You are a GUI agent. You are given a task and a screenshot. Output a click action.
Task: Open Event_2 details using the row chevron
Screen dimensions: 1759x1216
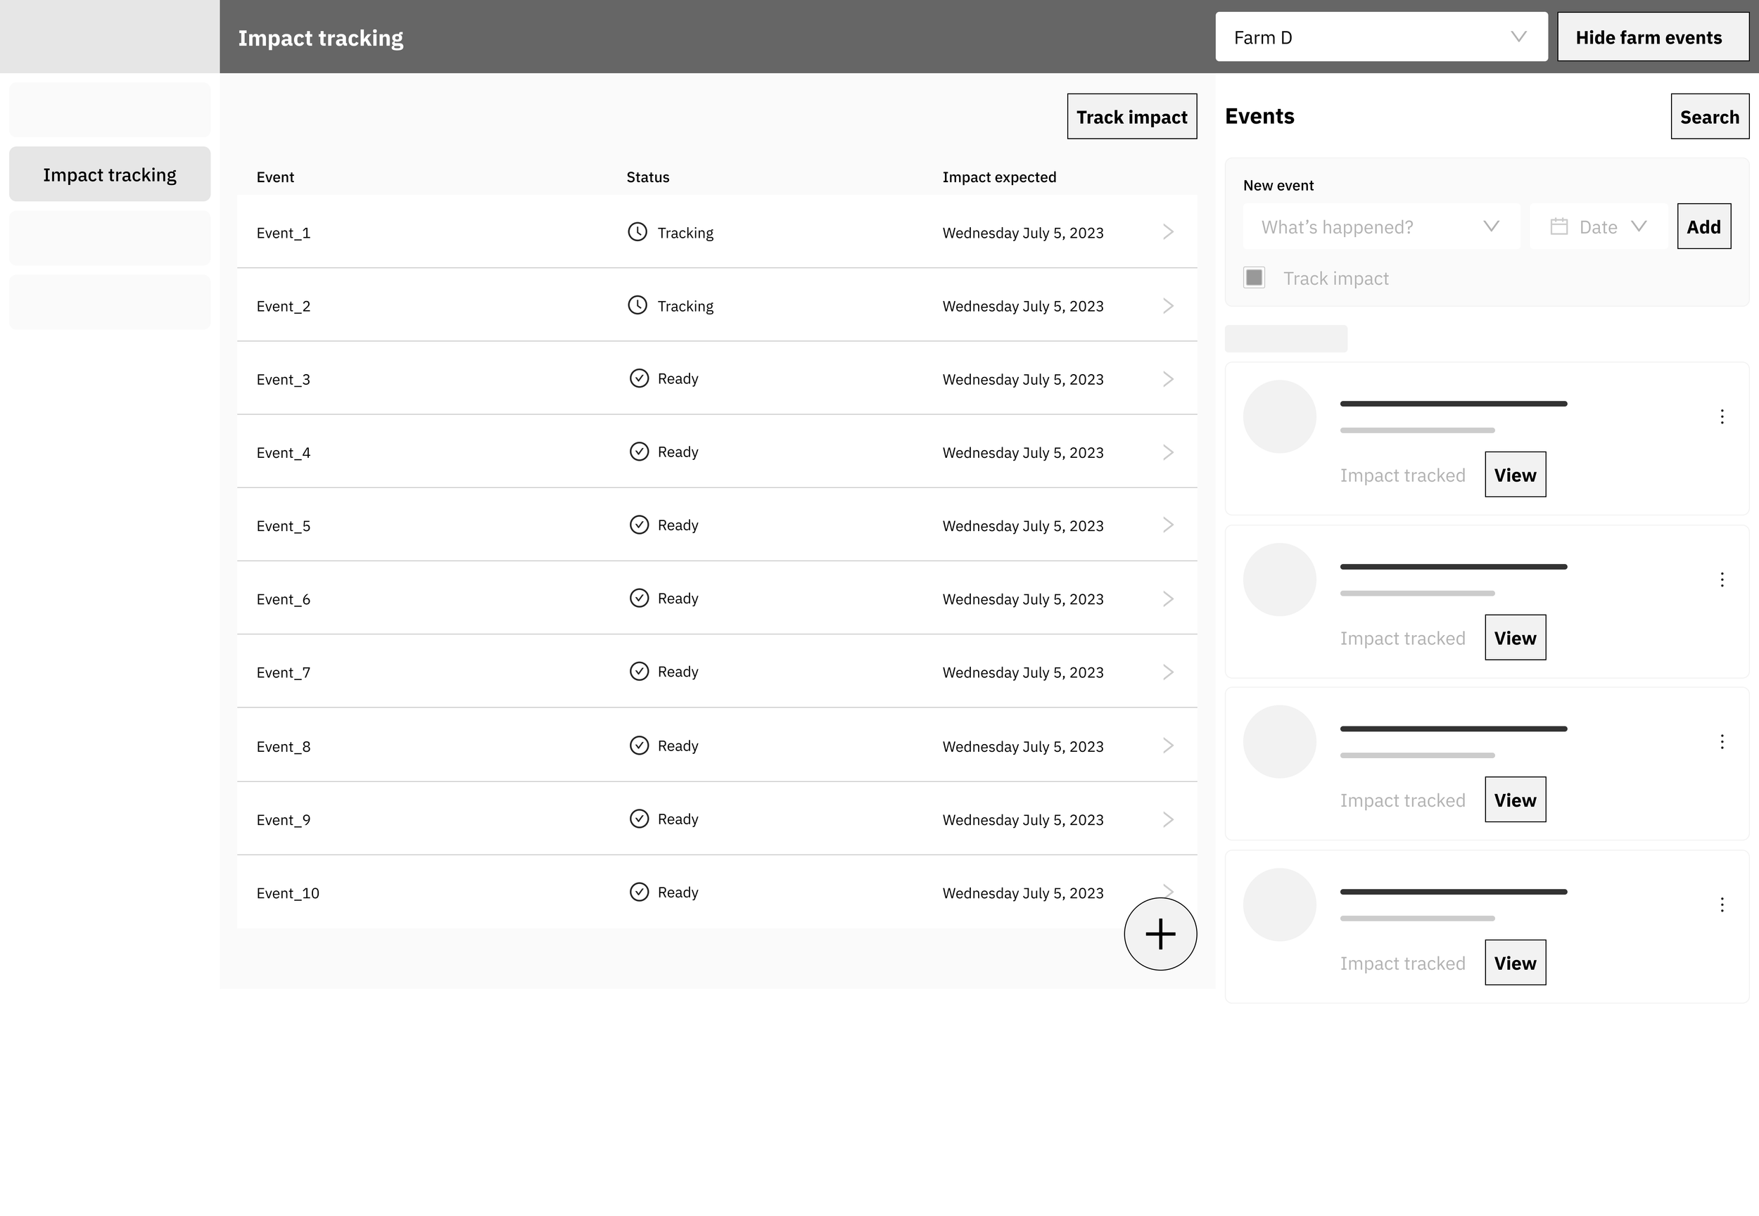point(1167,305)
